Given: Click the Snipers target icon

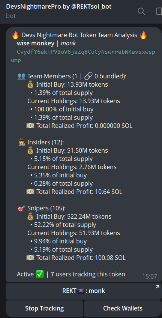Looking at the screenshot, I should [21, 208].
